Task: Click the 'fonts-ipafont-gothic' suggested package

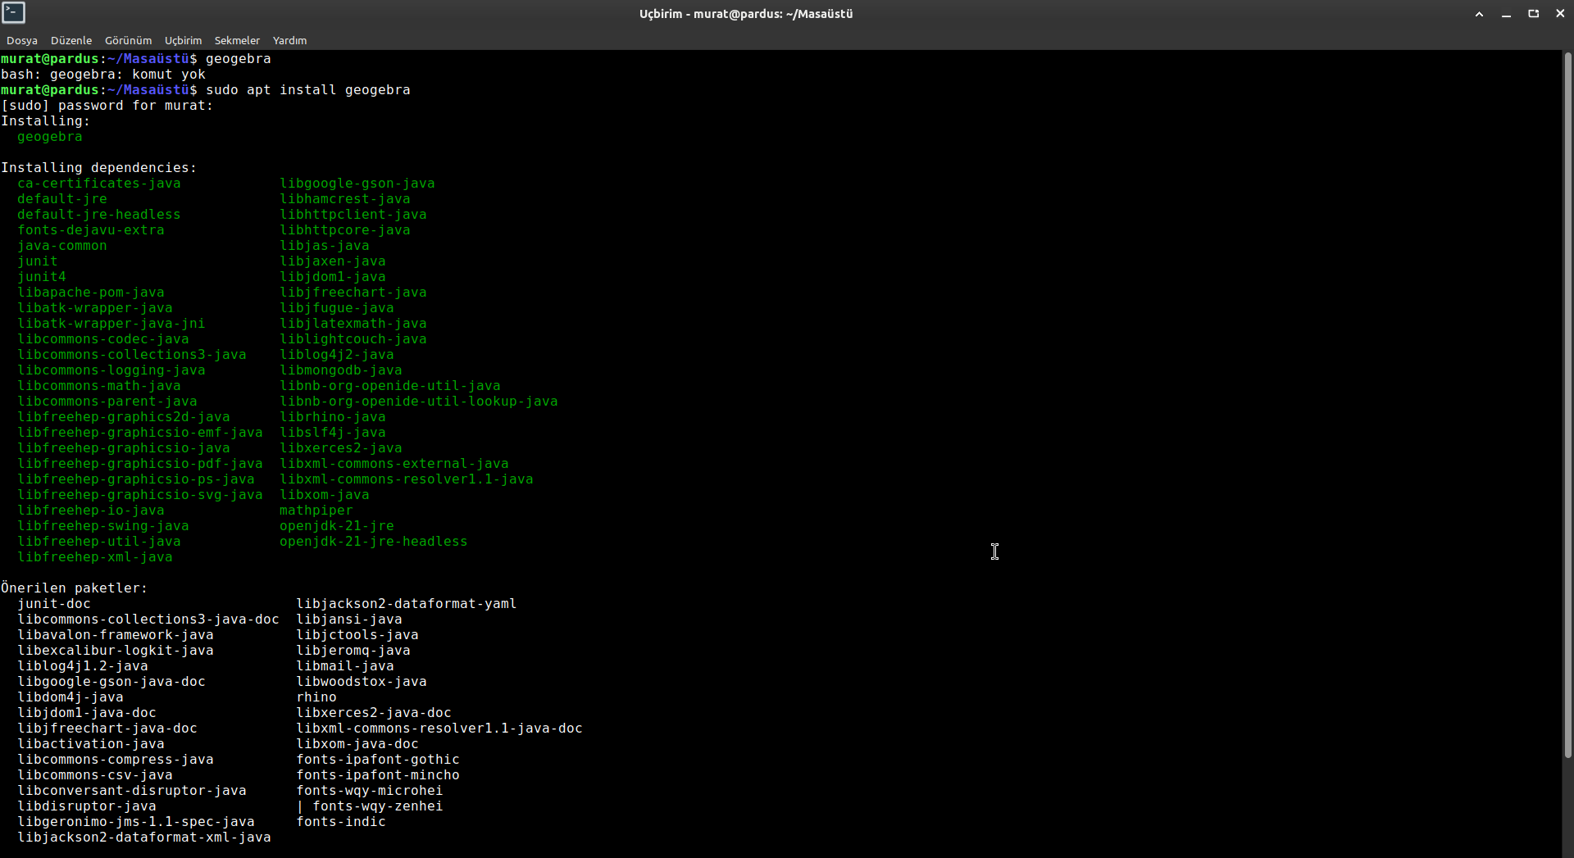Action: (378, 760)
